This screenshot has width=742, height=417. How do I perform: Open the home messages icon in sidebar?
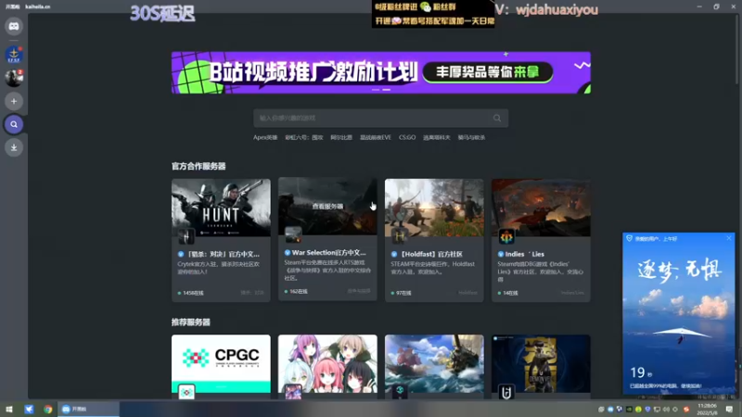pos(14,27)
